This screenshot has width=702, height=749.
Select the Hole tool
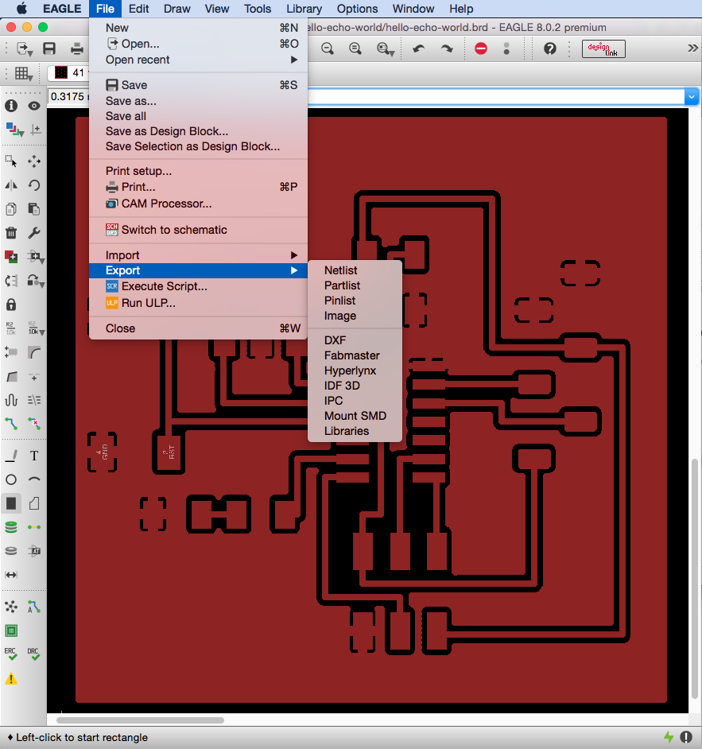pos(11,551)
